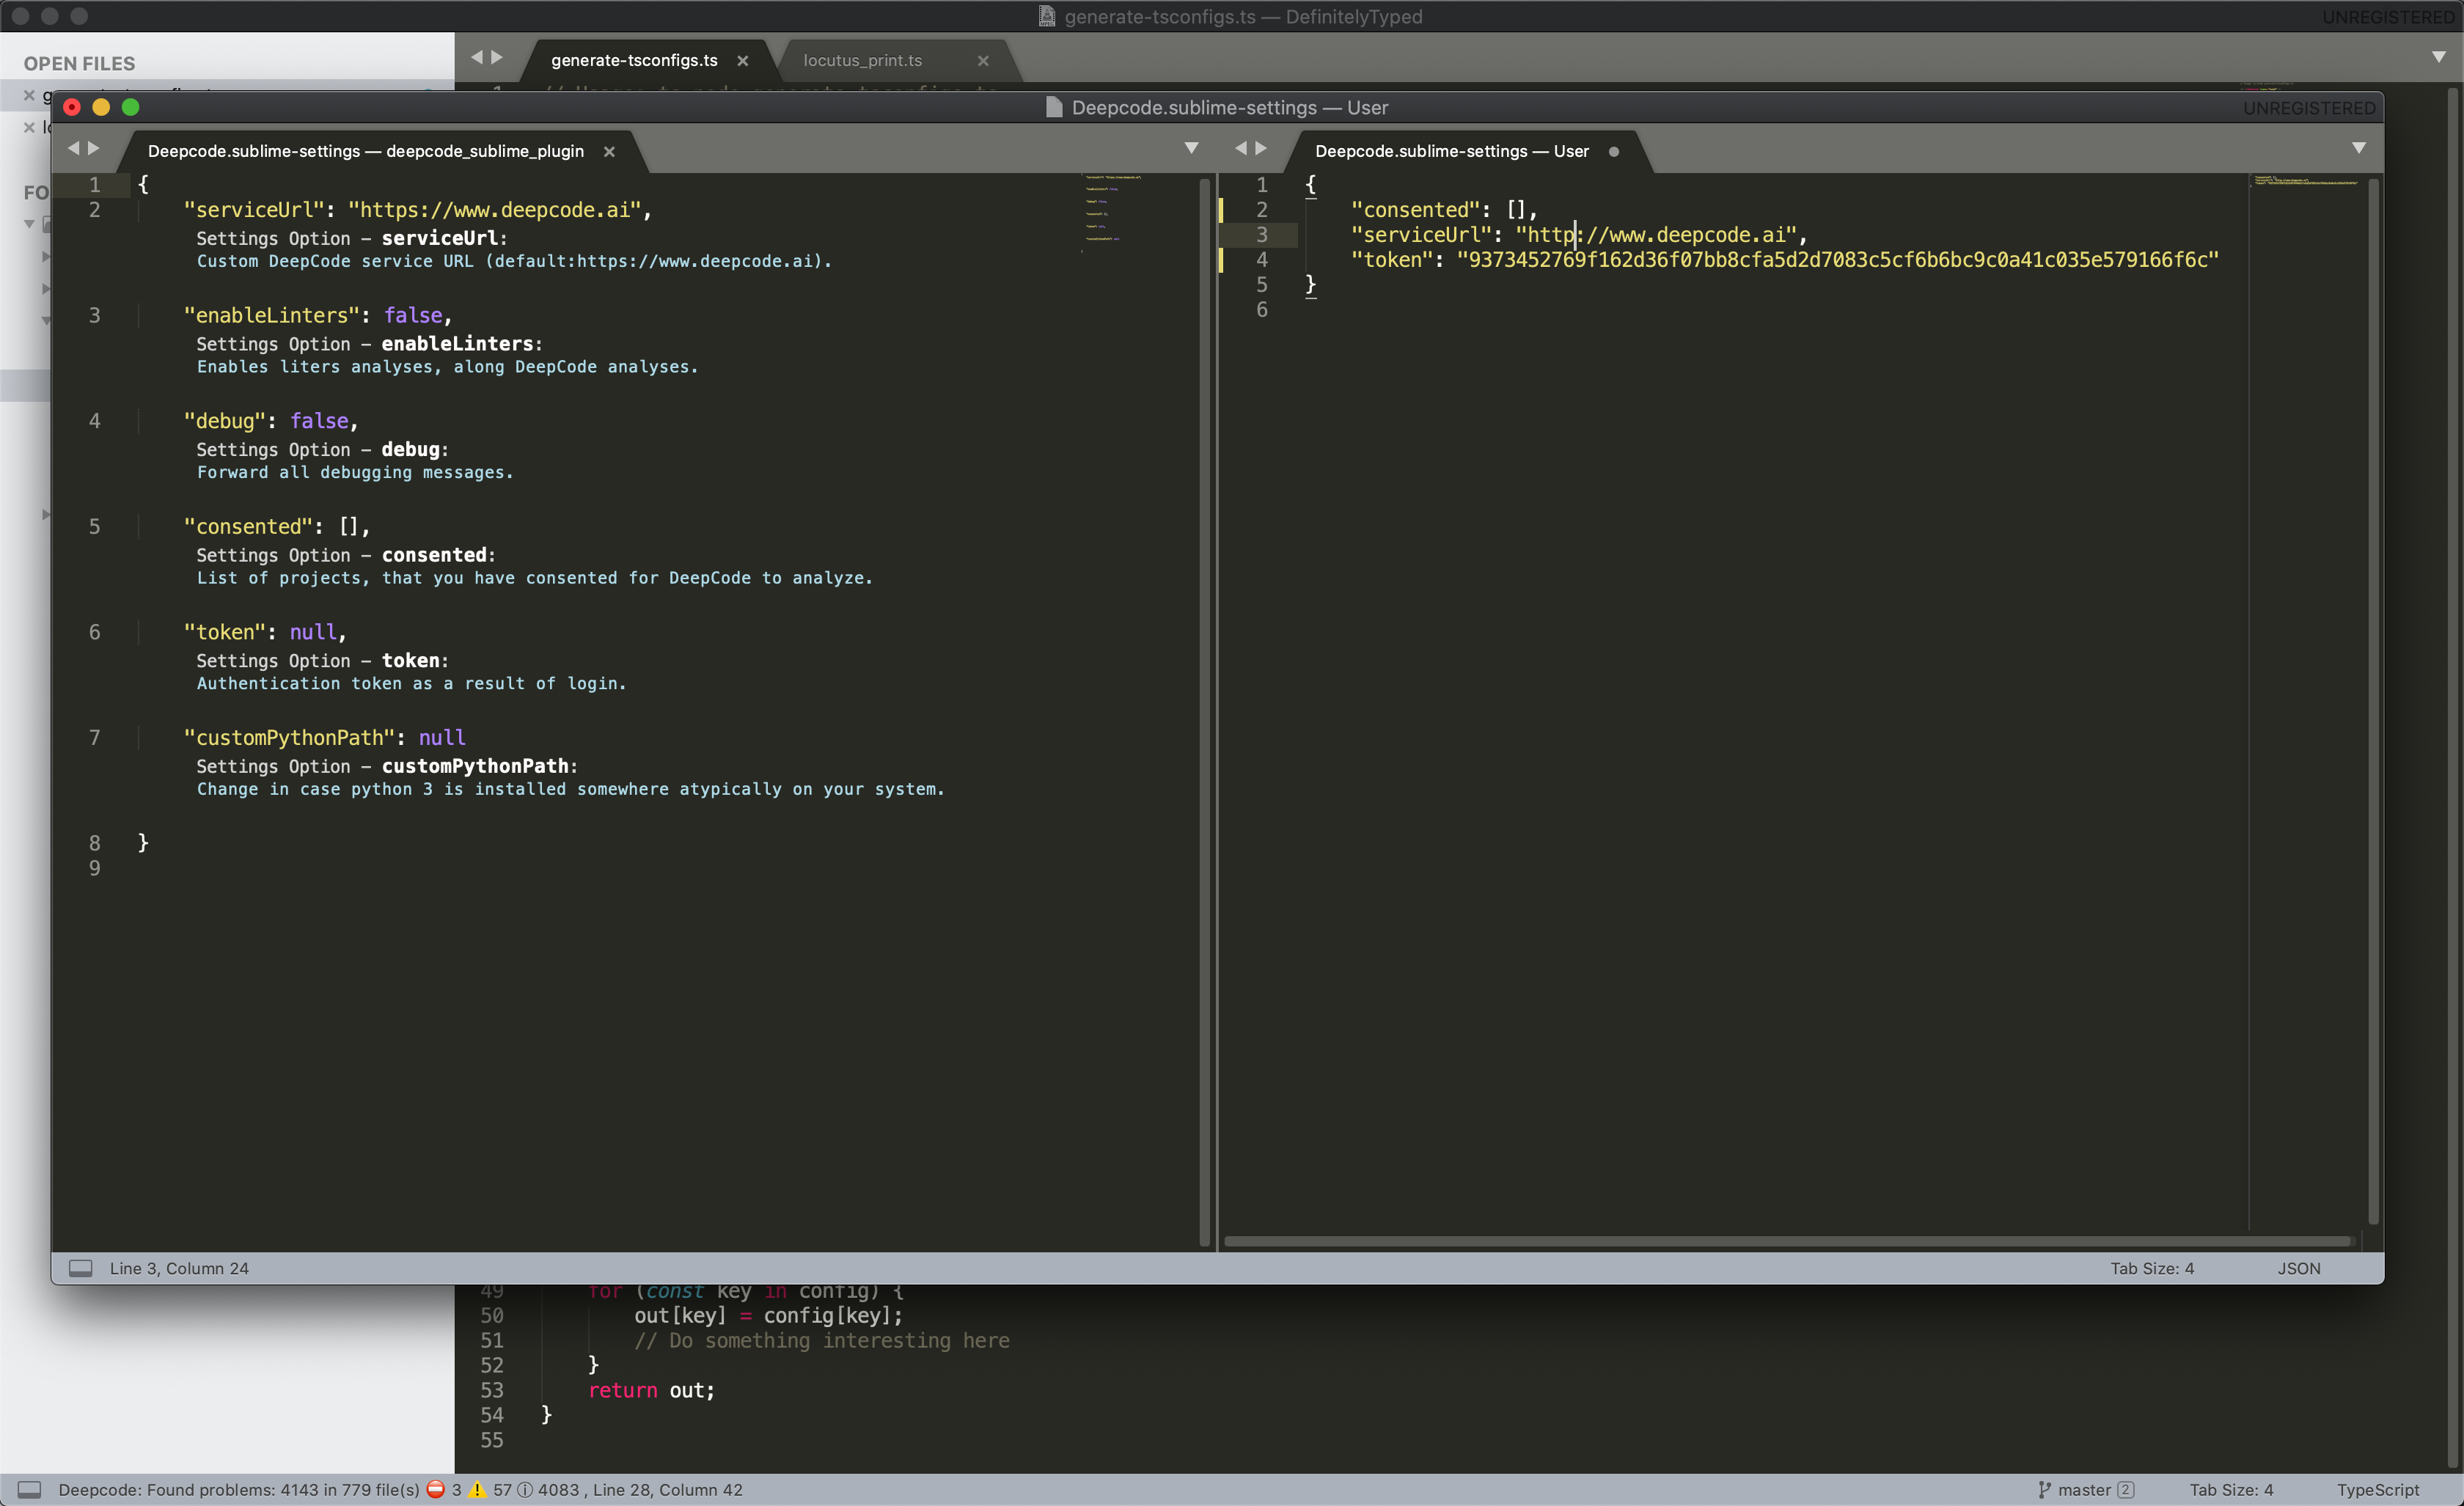This screenshot has width=2464, height=1506.
Task: Go to the previous tab in the right settings pane
Action: [1240, 148]
